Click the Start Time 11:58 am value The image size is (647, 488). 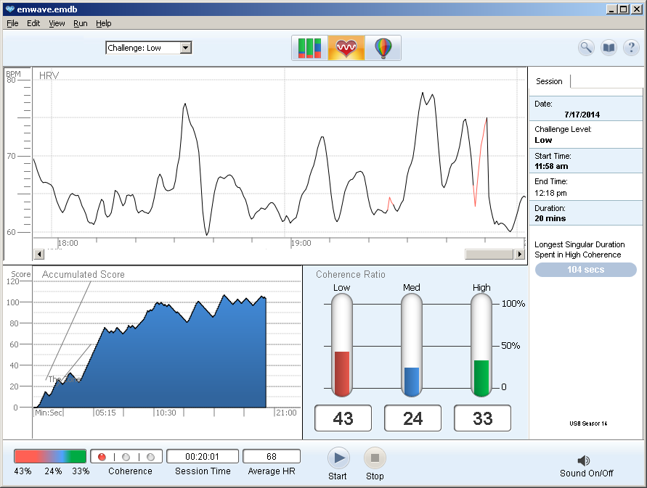(551, 166)
